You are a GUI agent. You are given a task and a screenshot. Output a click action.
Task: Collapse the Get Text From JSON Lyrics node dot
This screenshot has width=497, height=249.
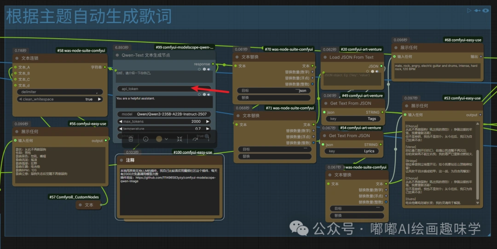324,136
